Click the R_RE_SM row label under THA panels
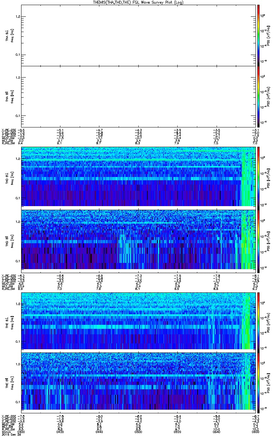 8,143
